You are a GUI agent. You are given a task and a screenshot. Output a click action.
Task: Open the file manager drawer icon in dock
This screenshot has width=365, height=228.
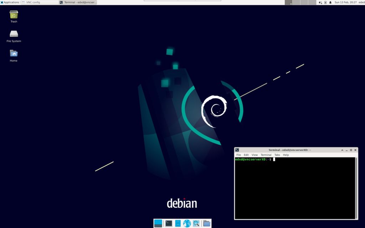[x=178, y=223]
